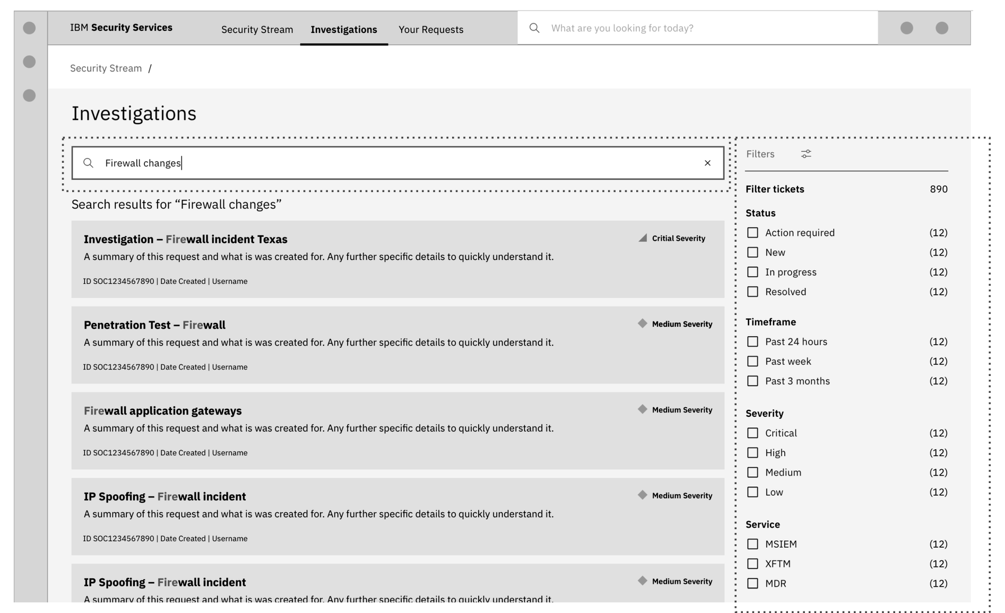The height and width of the screenshot is (613, 1005).
Task: Click the middle circle icon in left sidebar
Action: point(29,62)
